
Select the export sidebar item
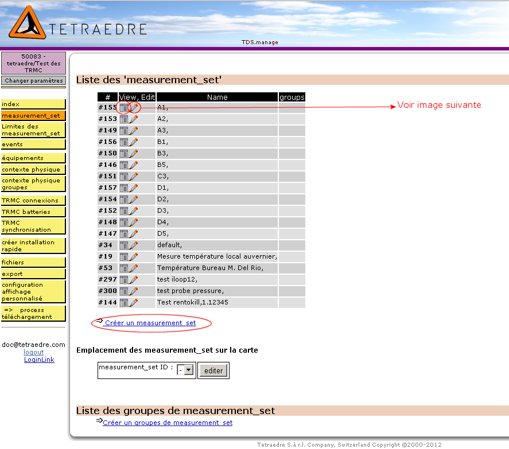(33, 274)
